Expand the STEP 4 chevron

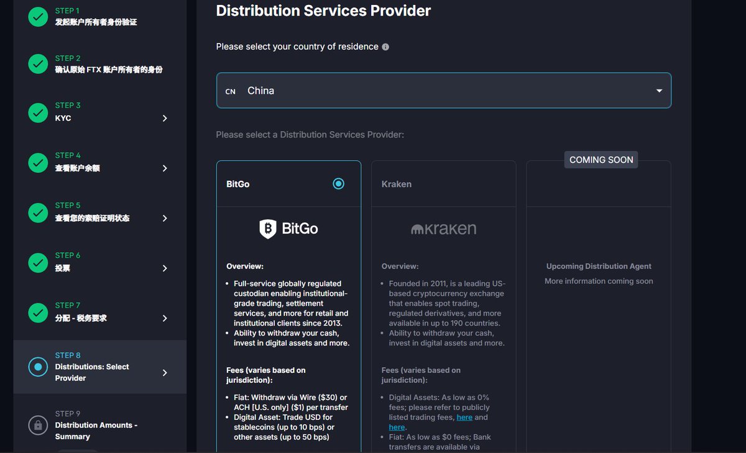click(x=165, y=168)
